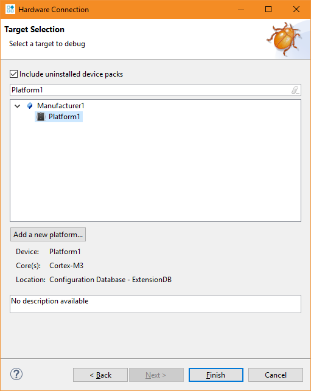Click the debug beetle icon
This screenshot has height=391, width=311.
[x=284, y=39]
